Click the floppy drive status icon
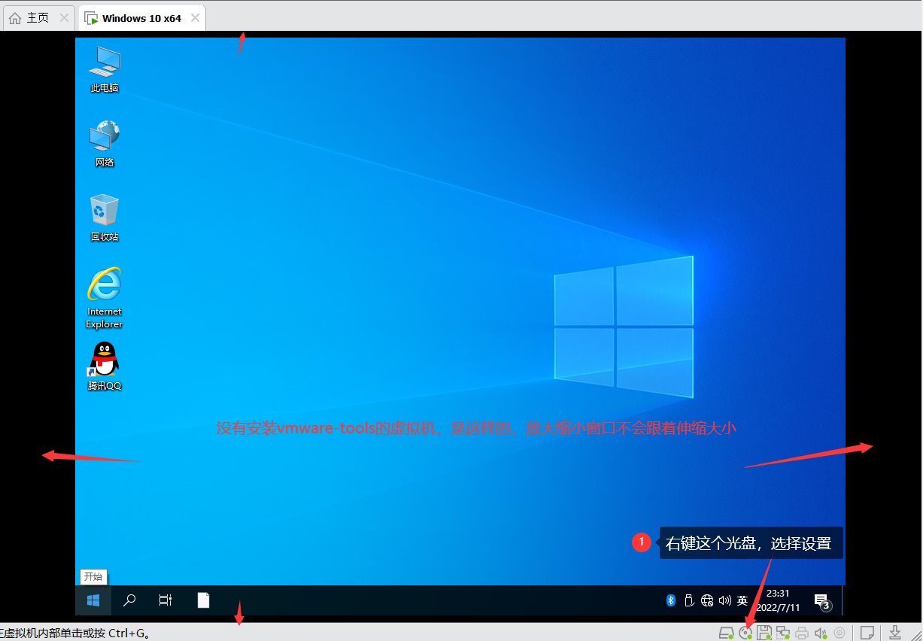The height and width of the screenshot is (641, 923). 764,633
